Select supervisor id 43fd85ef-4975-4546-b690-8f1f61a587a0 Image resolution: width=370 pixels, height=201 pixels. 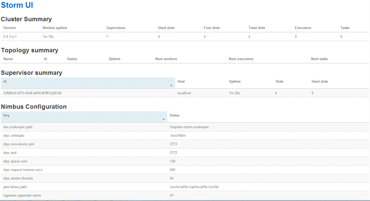32,93
